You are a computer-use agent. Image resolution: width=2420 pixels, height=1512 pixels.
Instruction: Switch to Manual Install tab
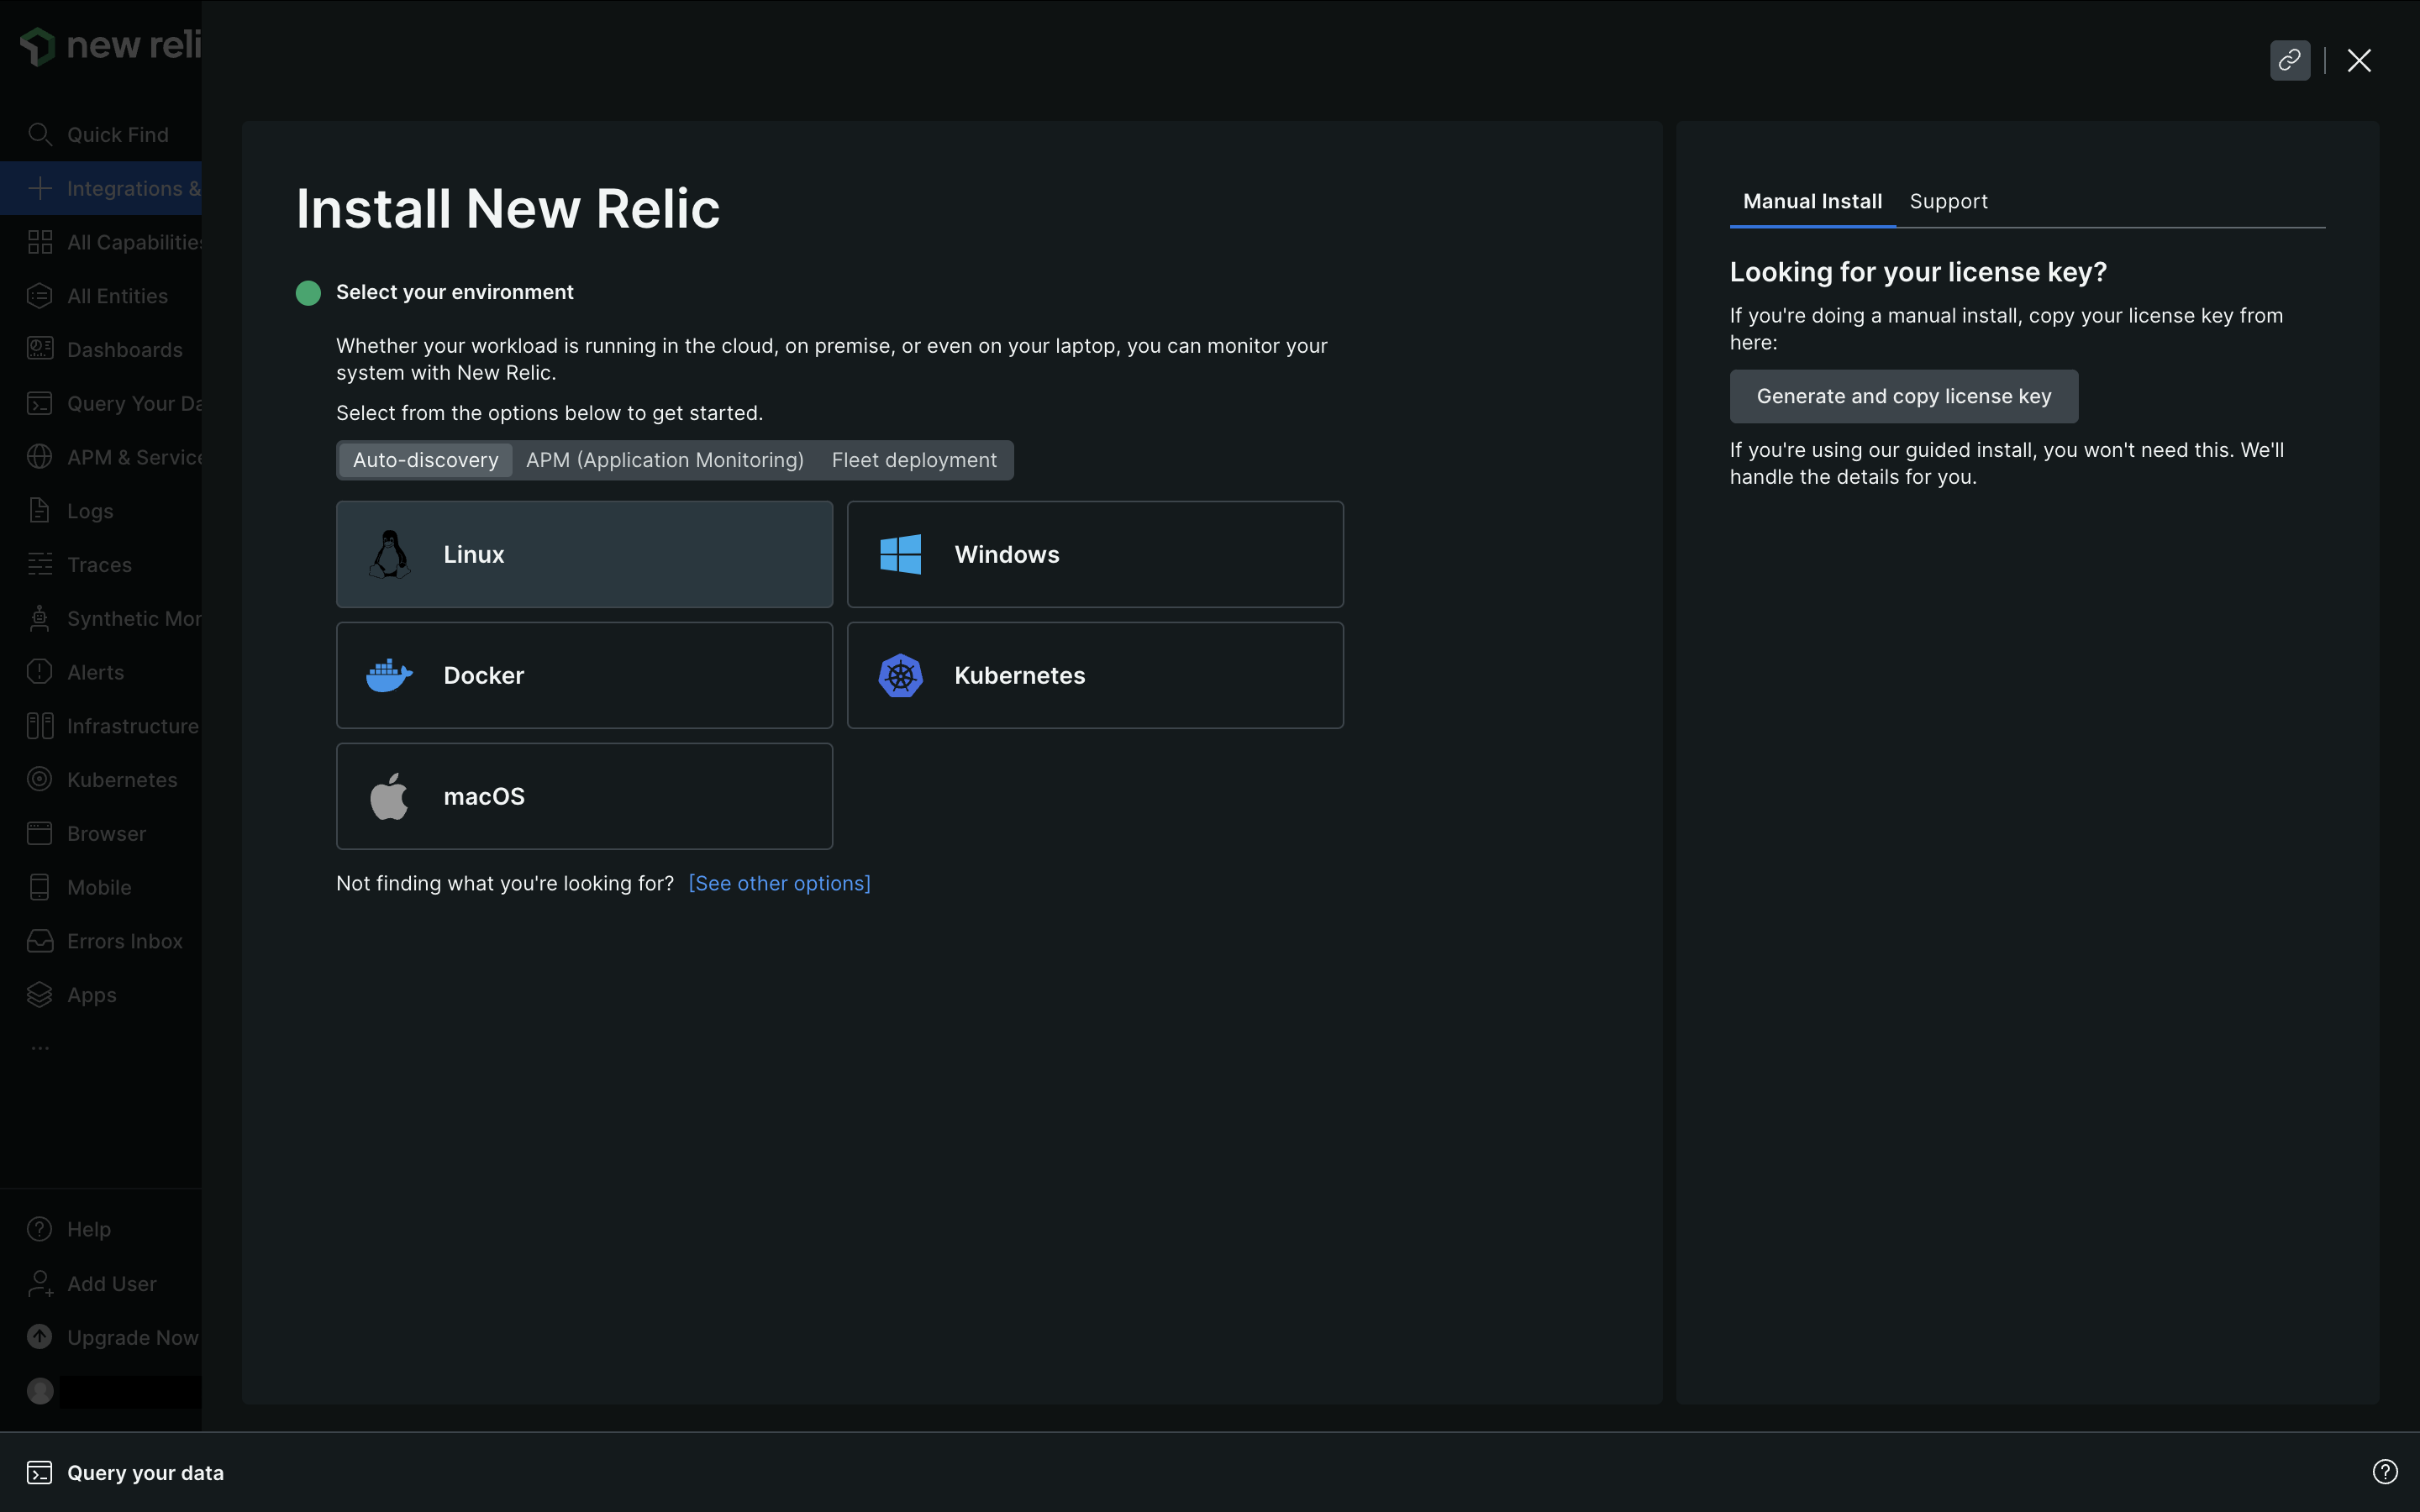pyautogui.click(x=1812, y=201)
